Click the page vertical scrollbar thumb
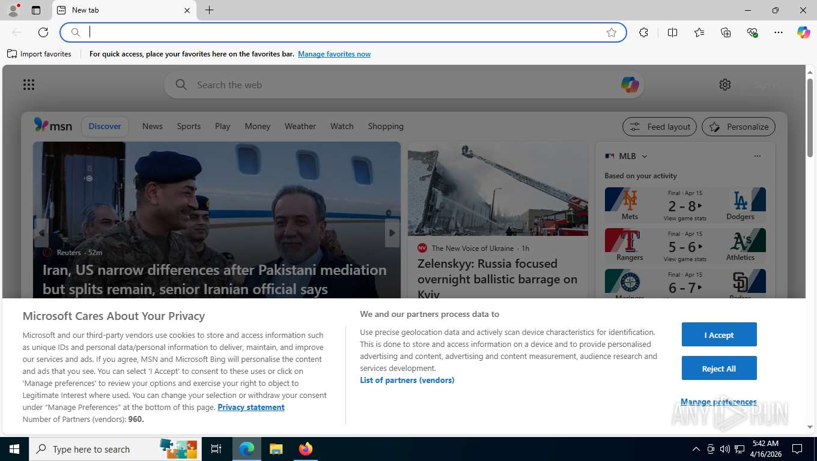The height and width of the screenshot is (461, 817). [810, 117]
